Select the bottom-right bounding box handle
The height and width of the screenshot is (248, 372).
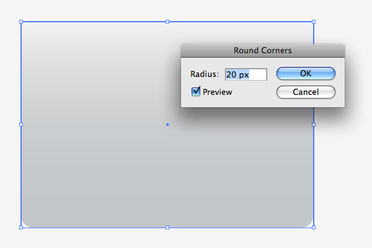pos(314,228)
